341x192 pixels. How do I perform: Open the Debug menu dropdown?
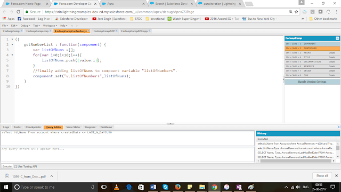point(25,26)
